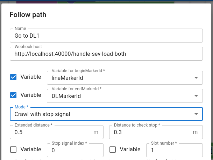Click the Variable label beside lineMarkerId
The image size is (213, 160).
point(31,77)
